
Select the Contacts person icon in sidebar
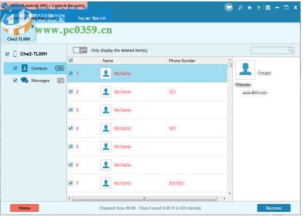pos(25,68)
